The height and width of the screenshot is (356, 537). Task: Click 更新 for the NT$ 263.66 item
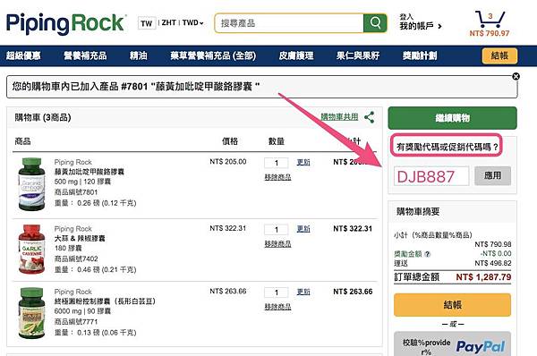303,292
